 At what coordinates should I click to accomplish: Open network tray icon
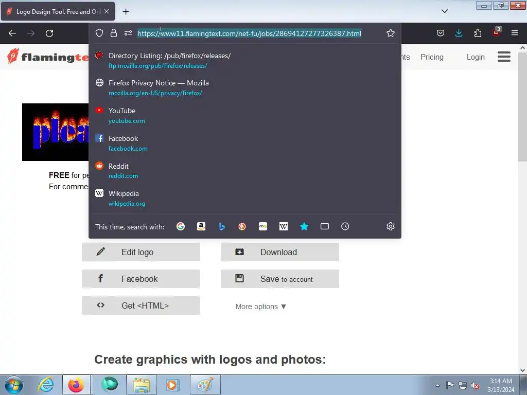pos(463,385)
